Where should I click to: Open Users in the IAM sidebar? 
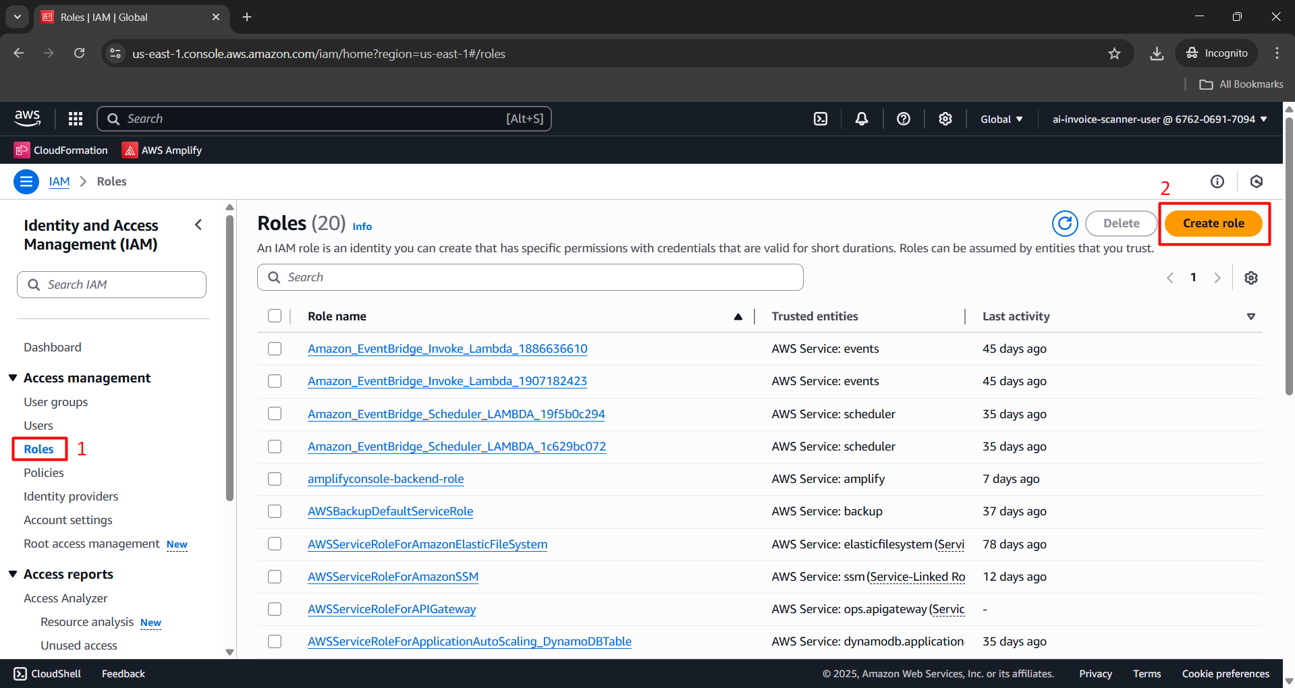(38, 426)
